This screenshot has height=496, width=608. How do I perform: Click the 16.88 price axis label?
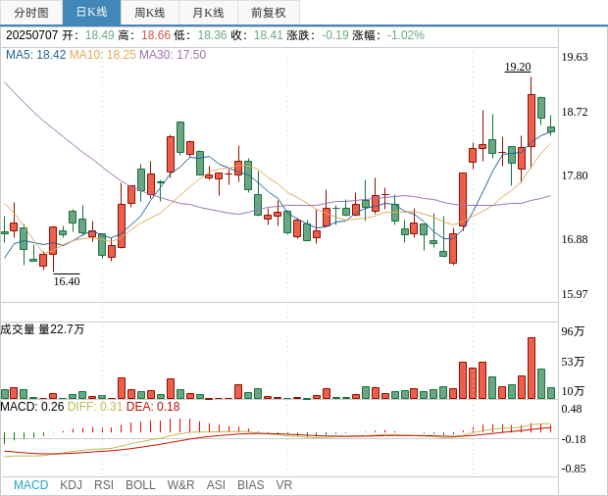[x=575, y=239]
